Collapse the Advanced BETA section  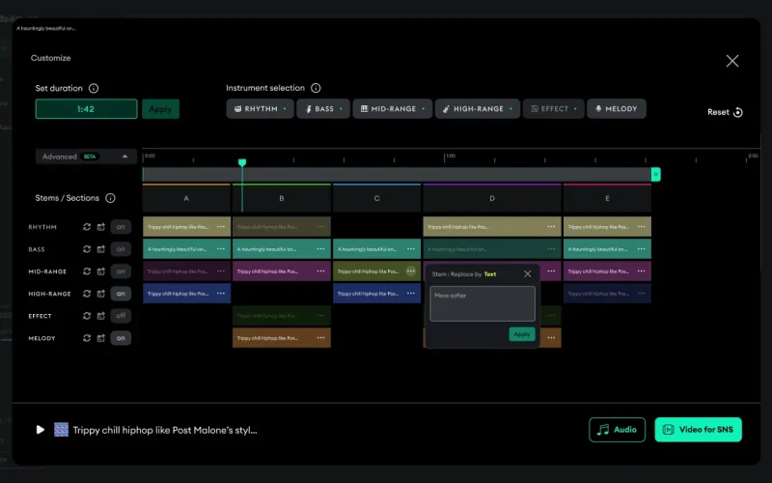(x=86, y=156)
